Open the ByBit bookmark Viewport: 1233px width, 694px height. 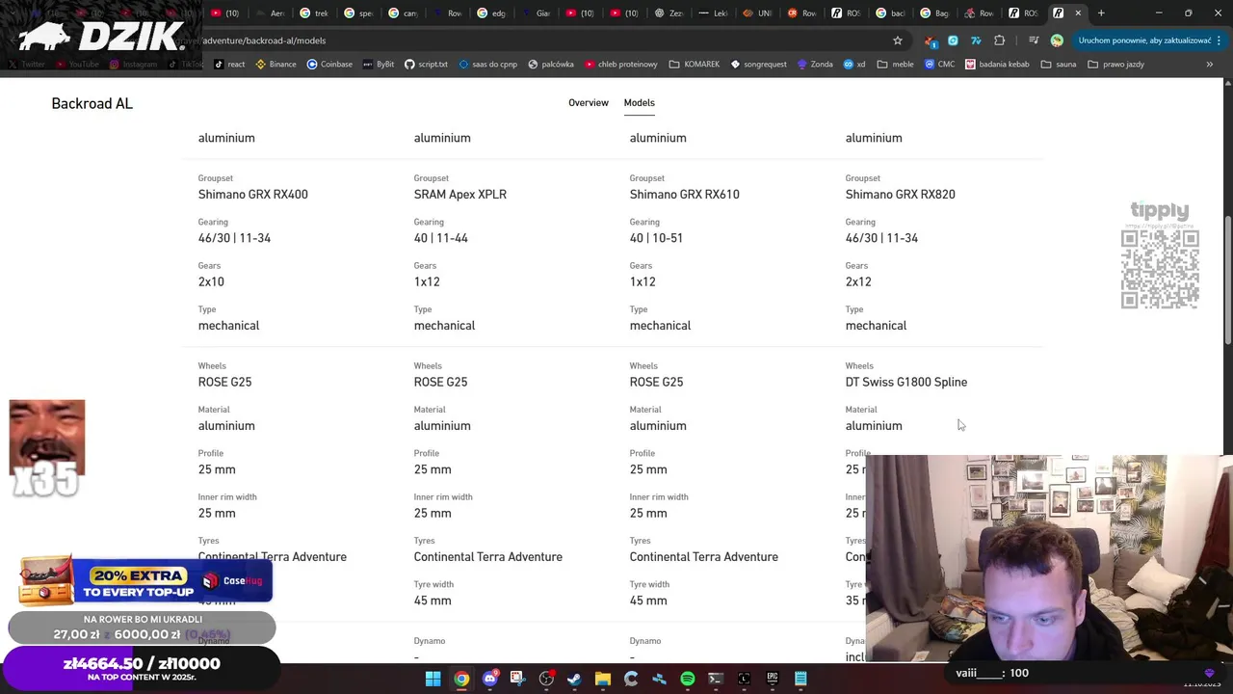click(378, 65)
